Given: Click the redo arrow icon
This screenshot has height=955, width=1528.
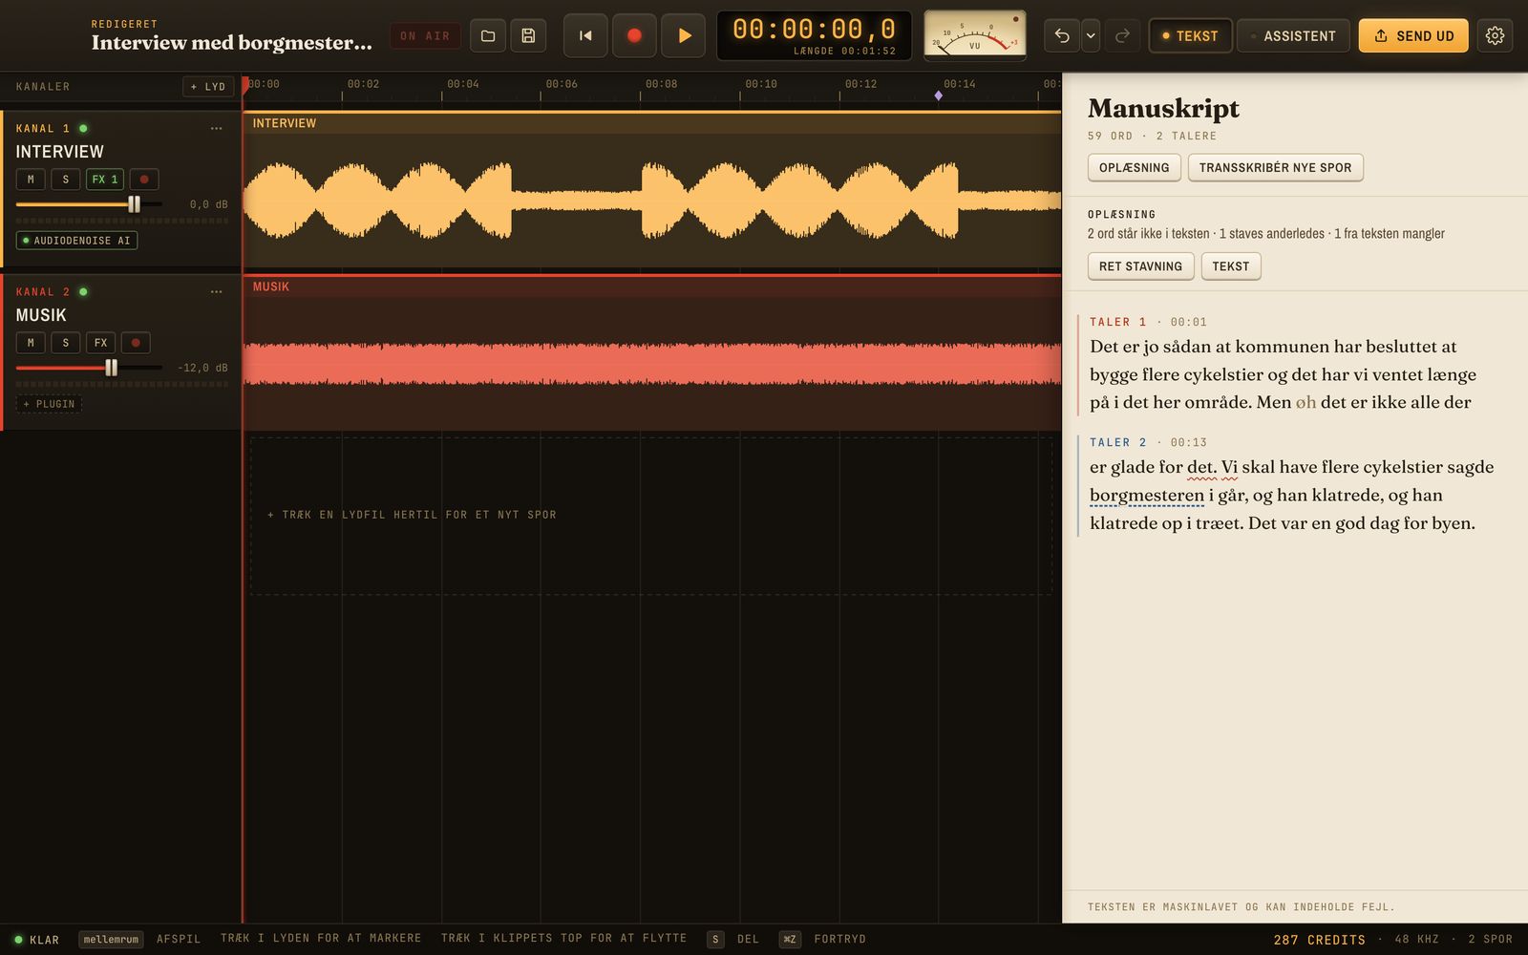Looking at the screenshot, I should pos(1123,36).
